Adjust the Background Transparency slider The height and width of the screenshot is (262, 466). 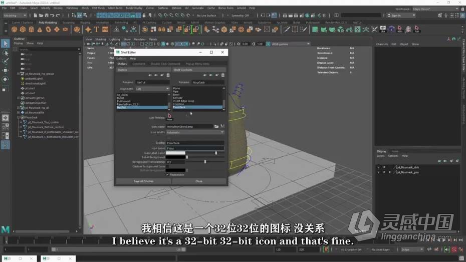tap(205, 162)
